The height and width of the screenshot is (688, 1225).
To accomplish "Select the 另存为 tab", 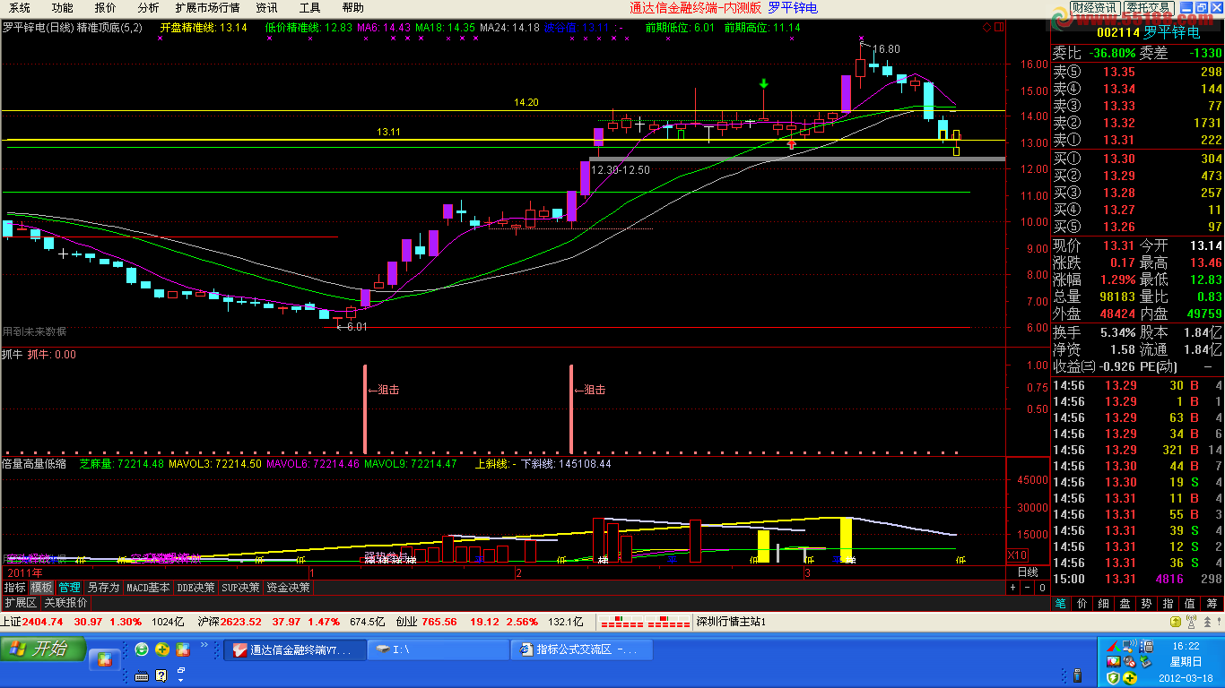I will 103,588.
